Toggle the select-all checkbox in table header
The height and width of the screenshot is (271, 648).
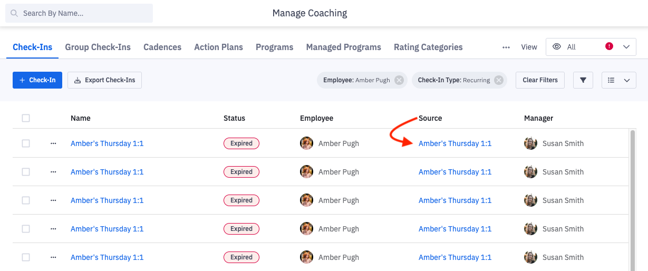[26, 118]
